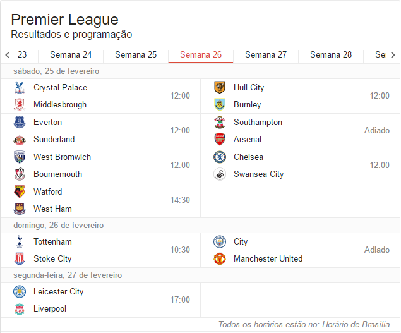Open the Semana 27 tab
This screenshot has width=401, height=333.
[266, 55]
